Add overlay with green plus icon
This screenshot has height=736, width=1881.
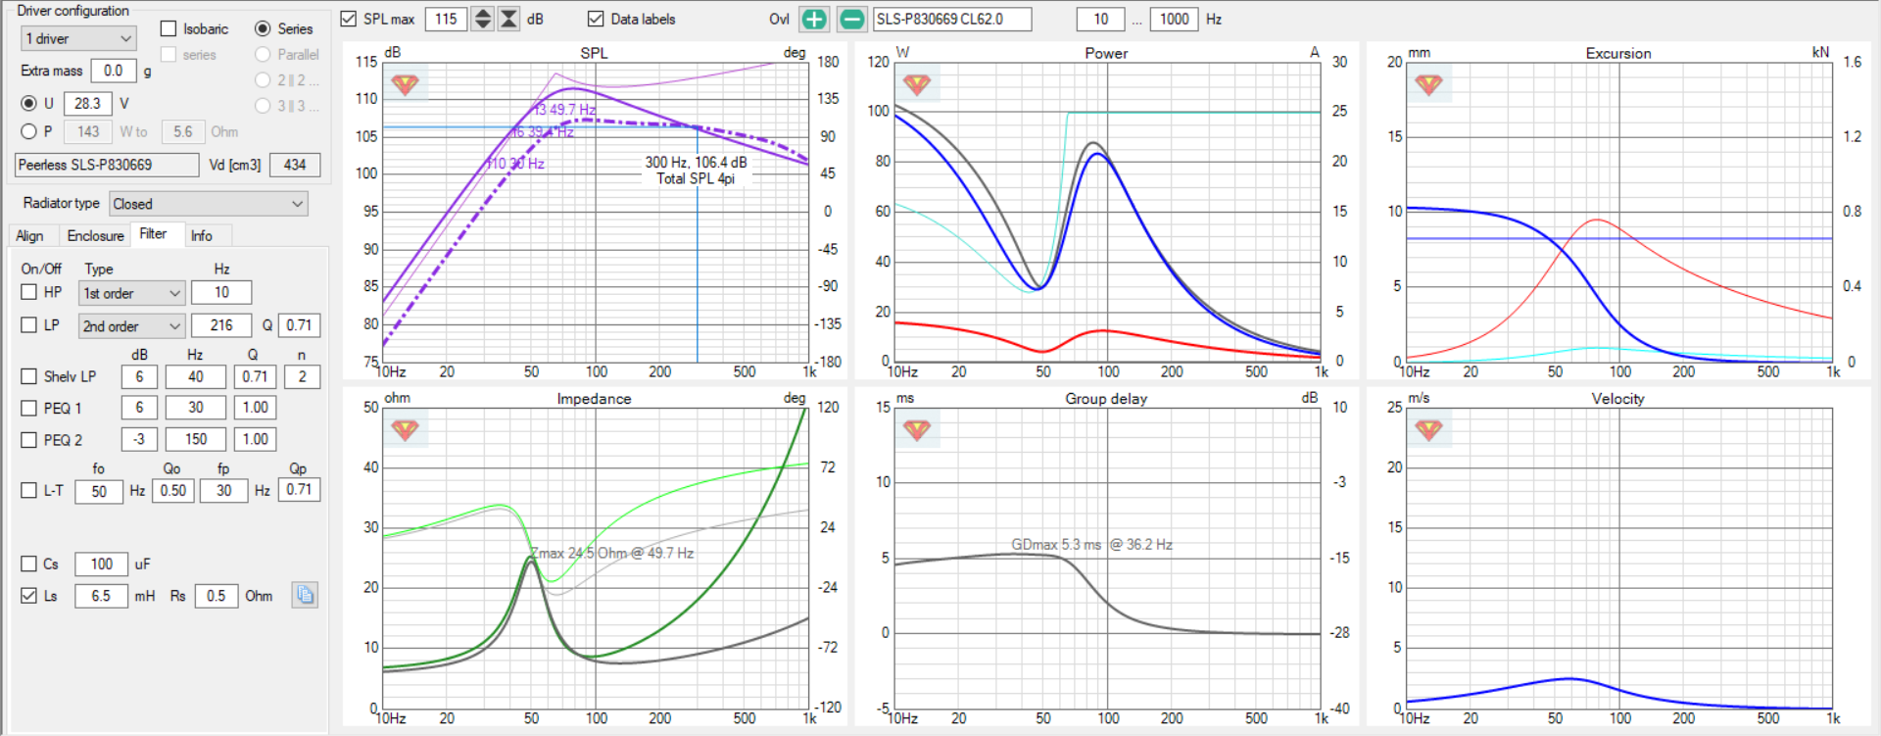pyautogui.click(x=814, y=19)
